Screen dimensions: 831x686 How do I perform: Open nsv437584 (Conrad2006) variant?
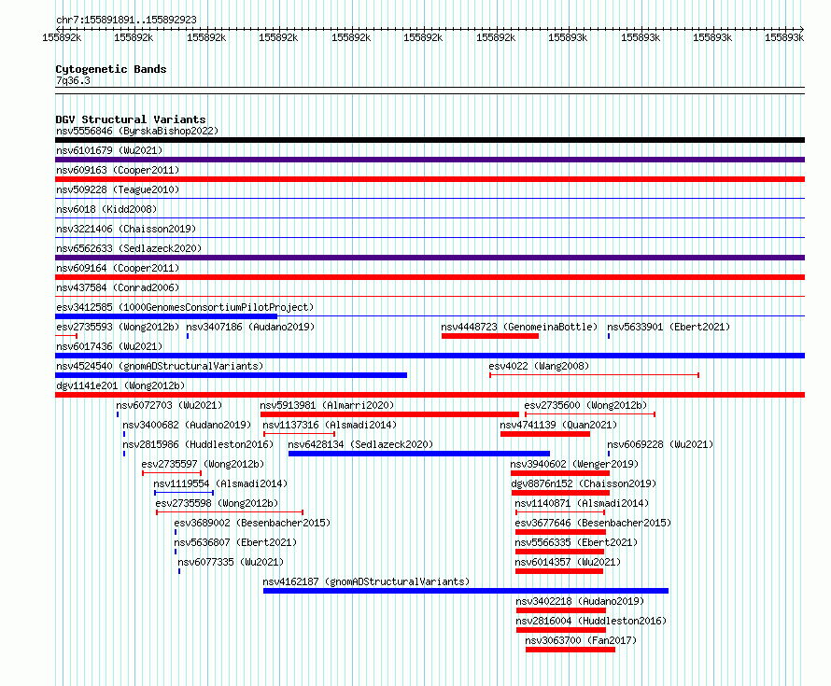(118, 287)
